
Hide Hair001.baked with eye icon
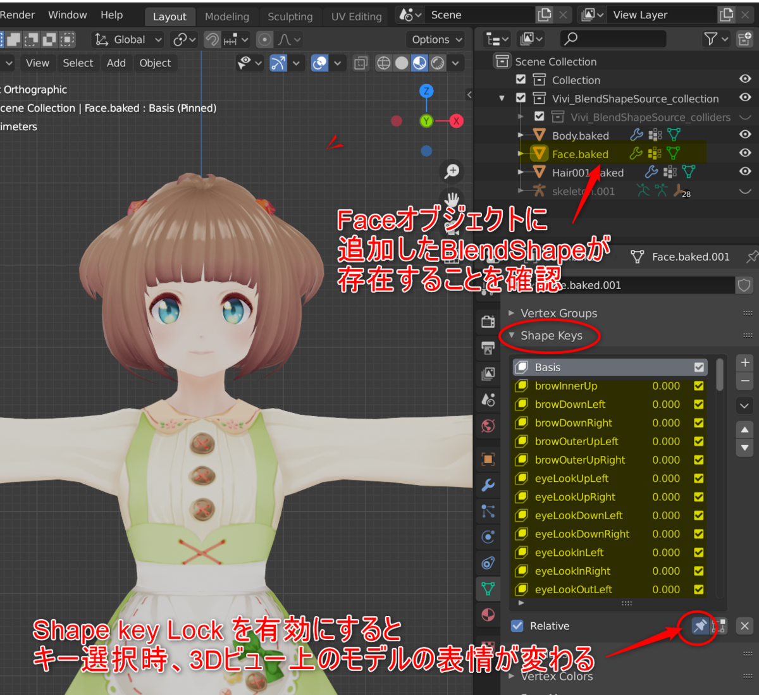tap(745, 171)
